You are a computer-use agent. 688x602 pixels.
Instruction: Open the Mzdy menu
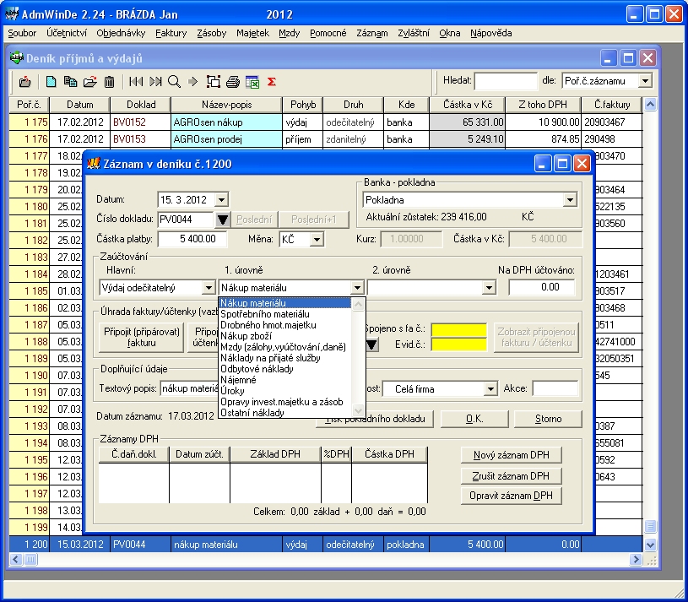[290, 33]
